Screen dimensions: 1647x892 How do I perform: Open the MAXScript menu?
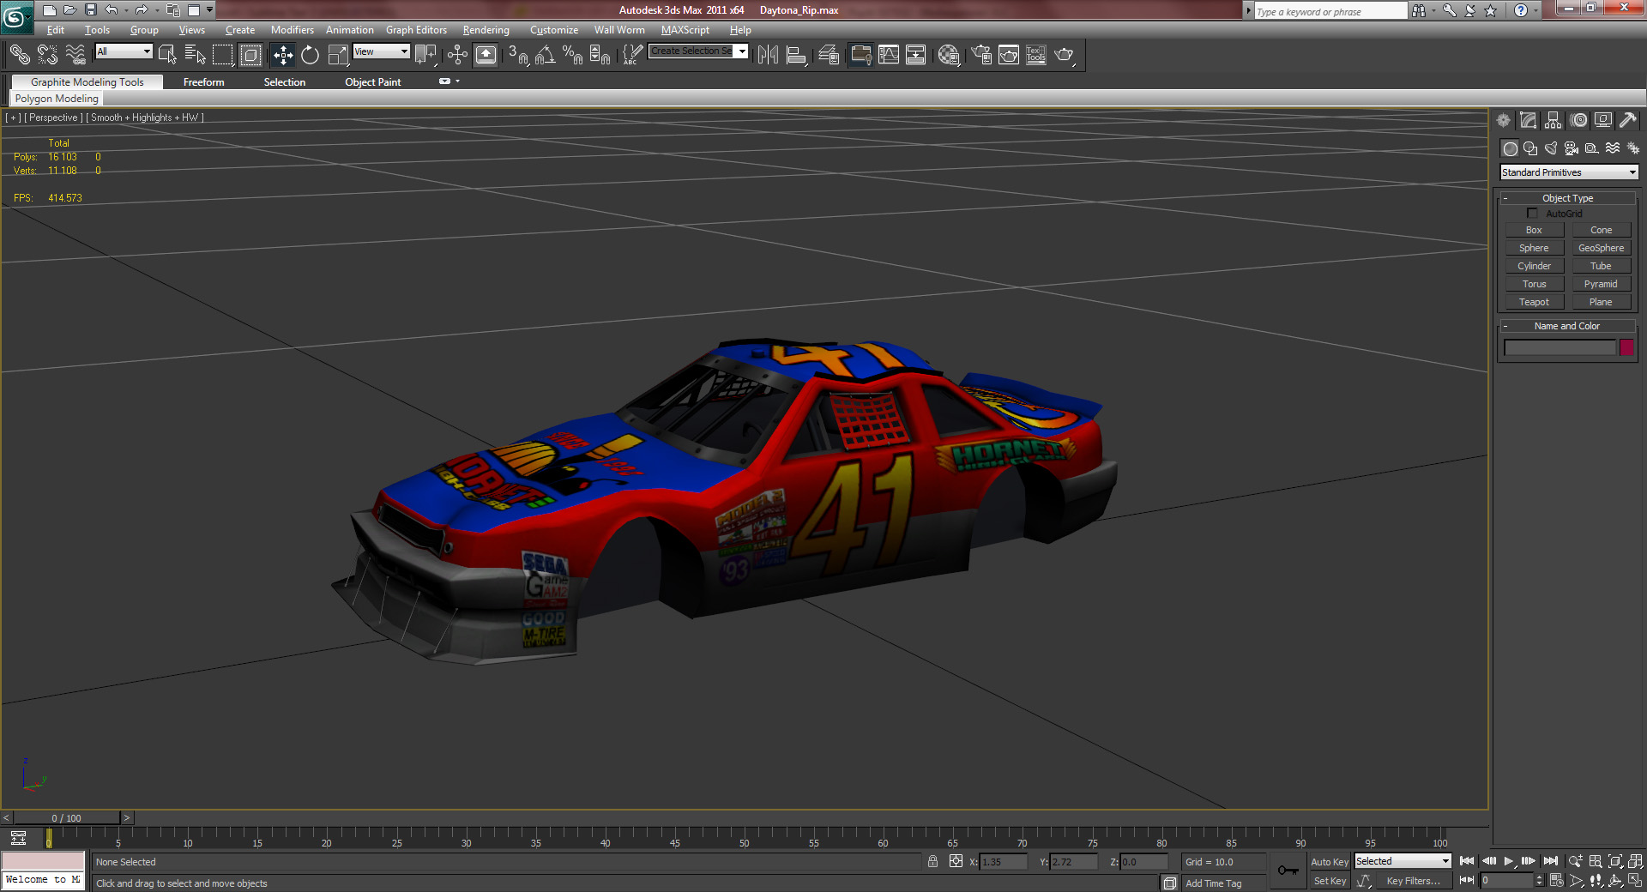[685, 30]
